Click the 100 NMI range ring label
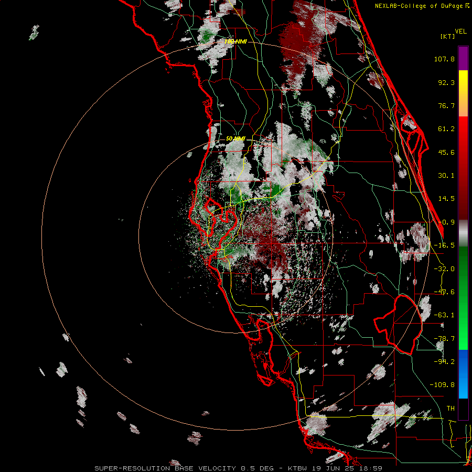The image size is (472, 472). 235,41
